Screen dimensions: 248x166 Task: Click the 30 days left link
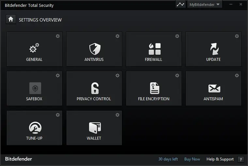pos(168,159)
